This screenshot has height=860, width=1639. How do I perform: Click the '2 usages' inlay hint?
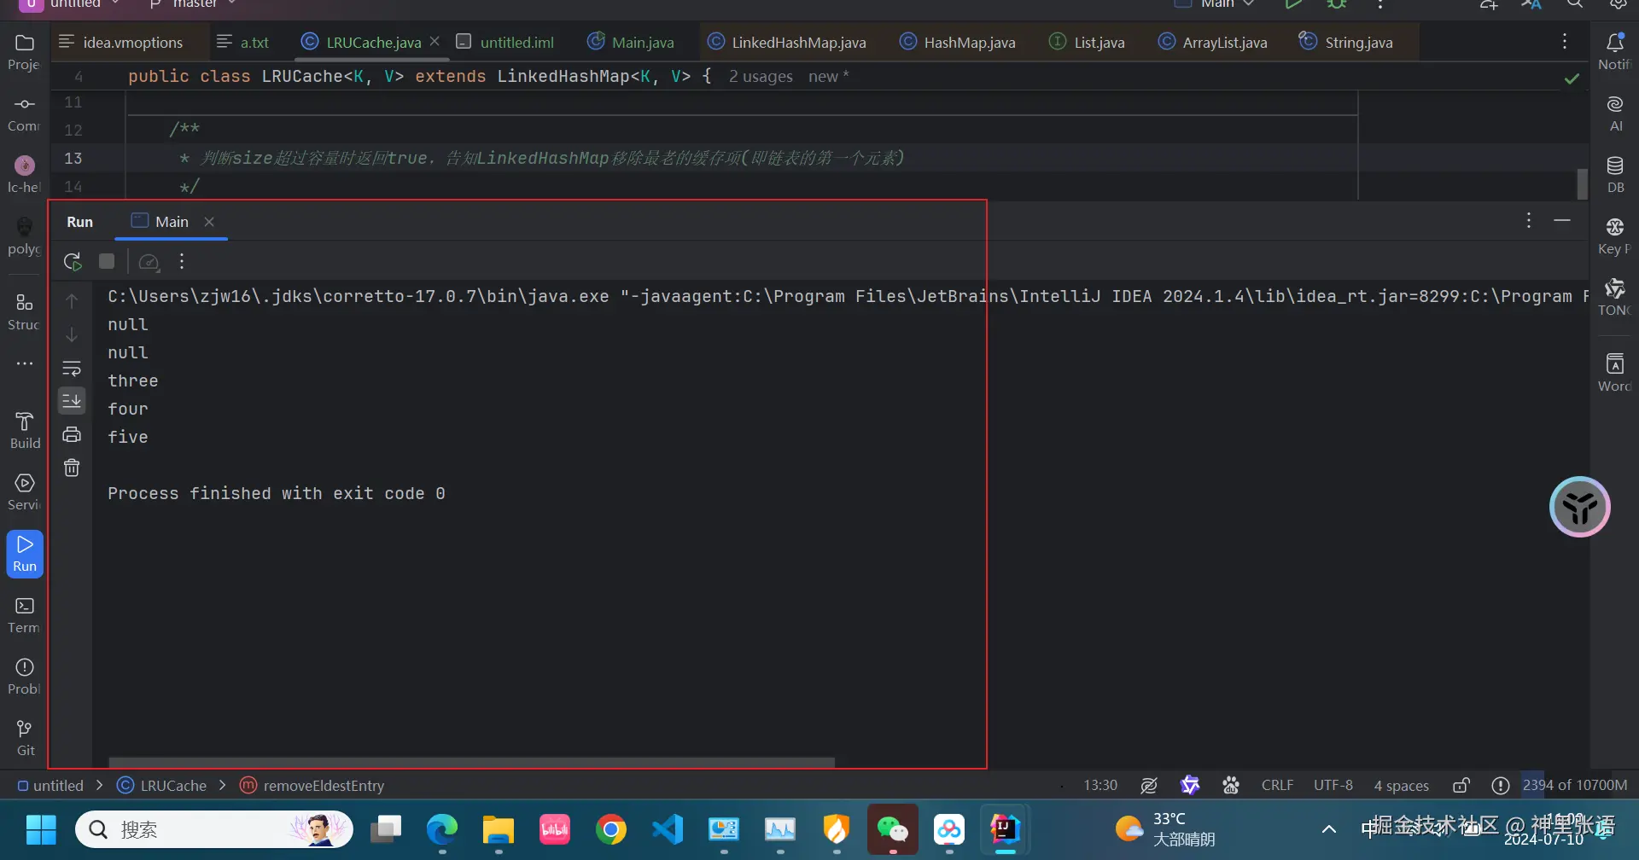(x=761, y=77)
